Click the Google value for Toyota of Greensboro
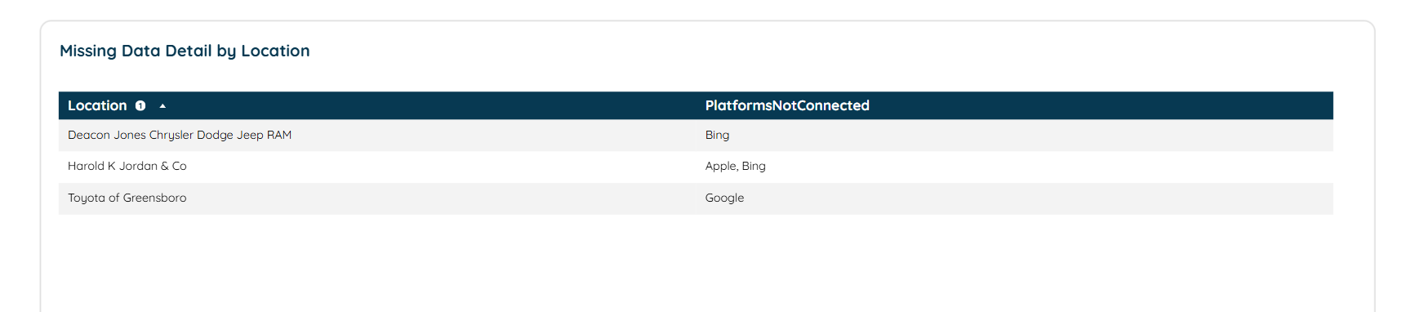The image size is (1402, 312). [x=724, y=198]
